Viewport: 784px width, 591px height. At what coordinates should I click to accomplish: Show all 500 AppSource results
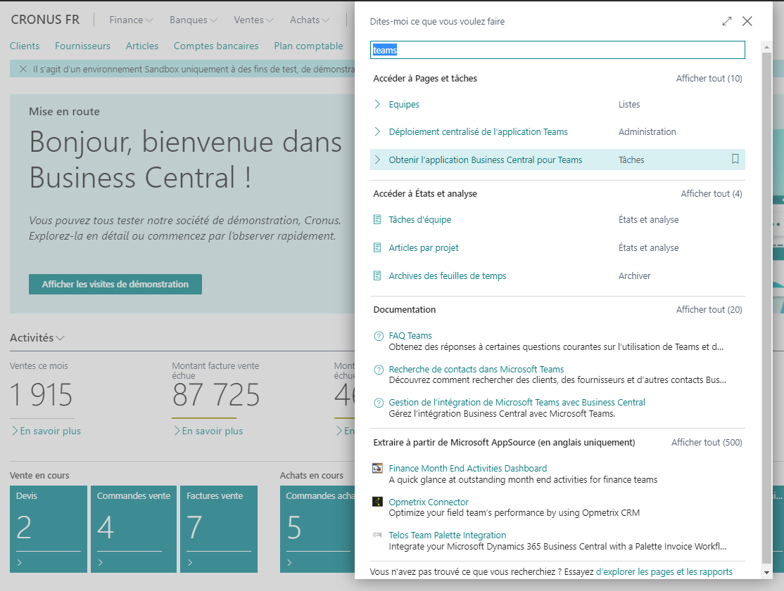[707, 442]
